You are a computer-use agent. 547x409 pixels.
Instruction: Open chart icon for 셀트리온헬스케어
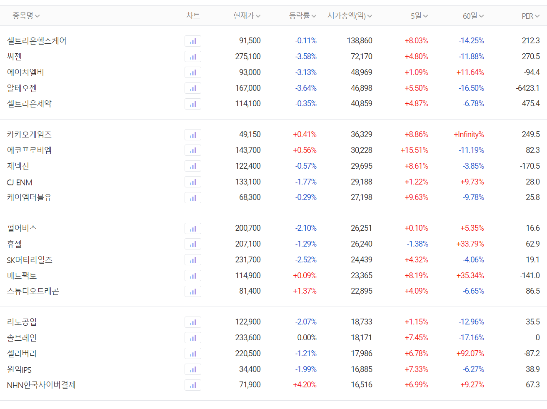(193, 41)
